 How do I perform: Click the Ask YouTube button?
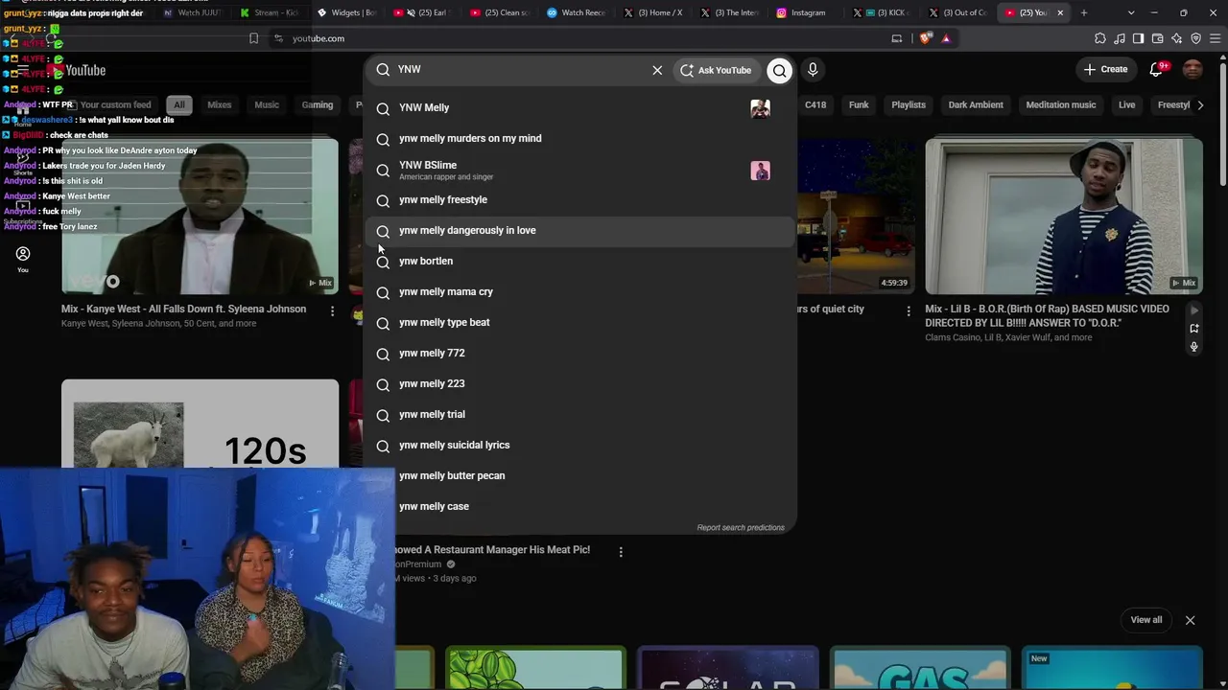pyautogui.click(x=716, y=70)
